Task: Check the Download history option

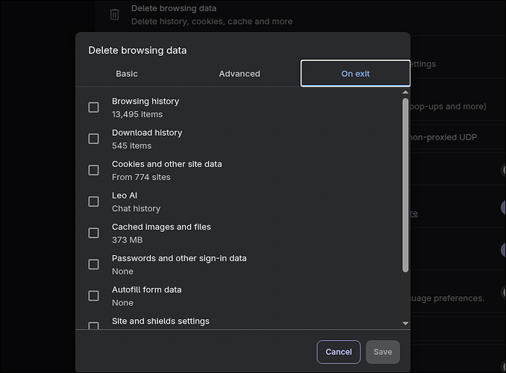Action: tap(93, 139)
